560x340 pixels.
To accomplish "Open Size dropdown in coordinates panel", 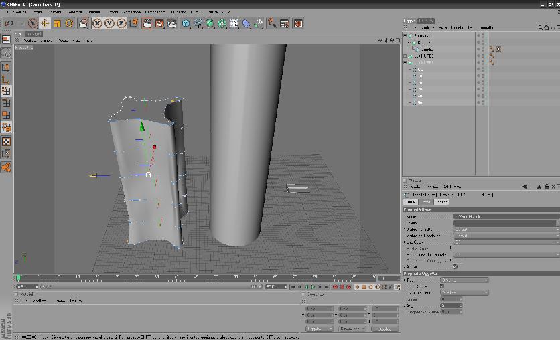I will (352, 329).
